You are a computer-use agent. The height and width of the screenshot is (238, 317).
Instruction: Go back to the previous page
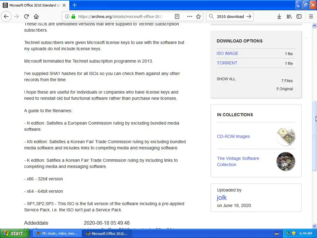pyautogui.click(x=6, y=16)
